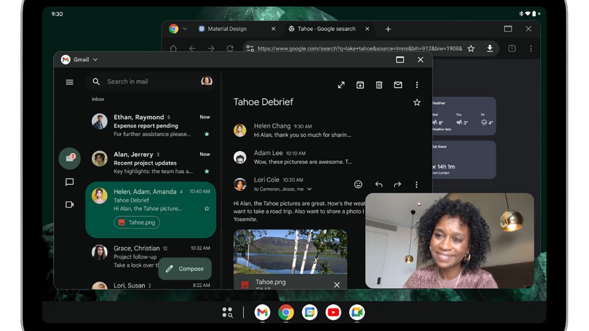Viewport: 589px width, 331px height.
Task: Select the Tahoe - Google search tab
Action: [326, 29]
